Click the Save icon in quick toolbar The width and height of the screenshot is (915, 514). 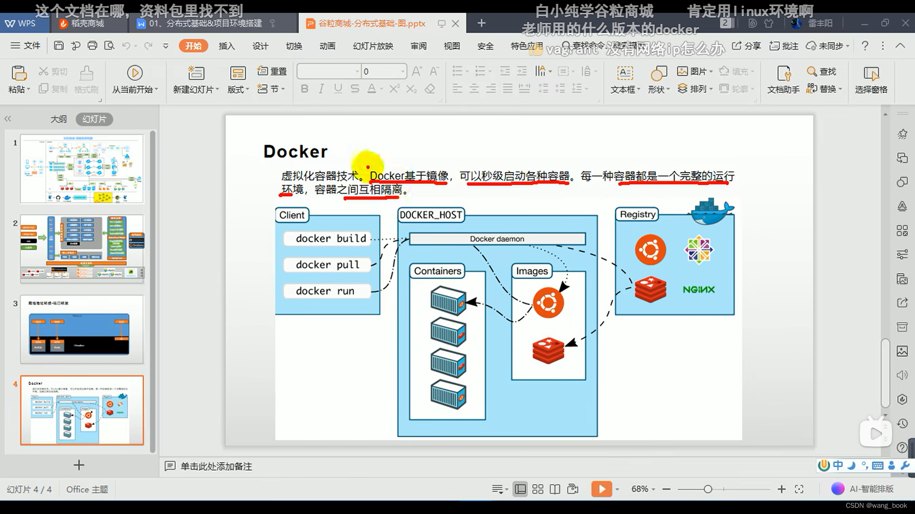59,46
